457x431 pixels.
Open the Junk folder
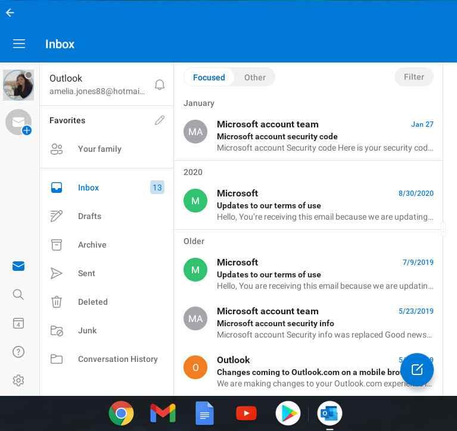point(87,330)
